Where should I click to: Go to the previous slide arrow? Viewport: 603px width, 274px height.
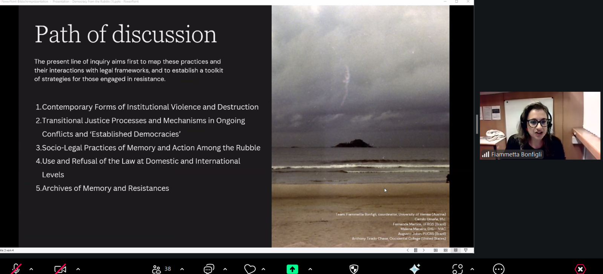[407, 250]
